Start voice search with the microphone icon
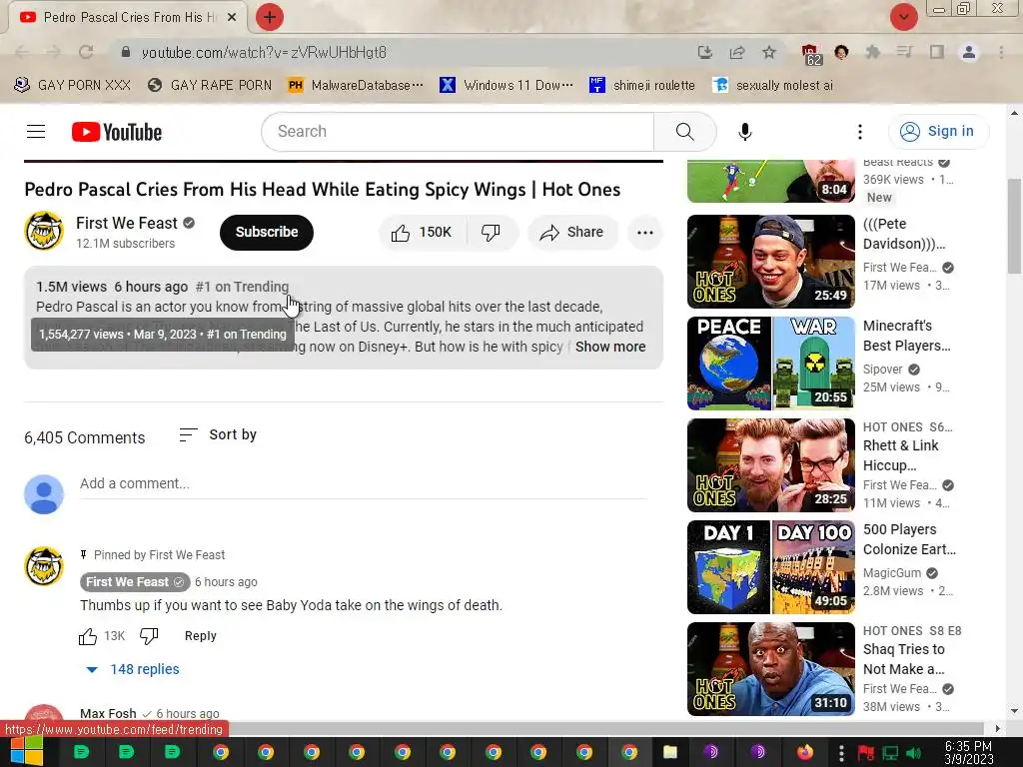The height and width of the screenshot is (767, 1023). (x=745, y=132)
